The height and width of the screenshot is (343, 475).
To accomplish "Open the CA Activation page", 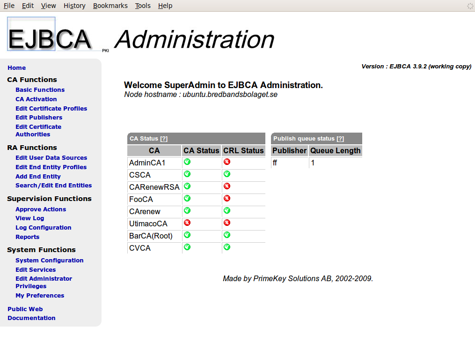I will (36, 99).
